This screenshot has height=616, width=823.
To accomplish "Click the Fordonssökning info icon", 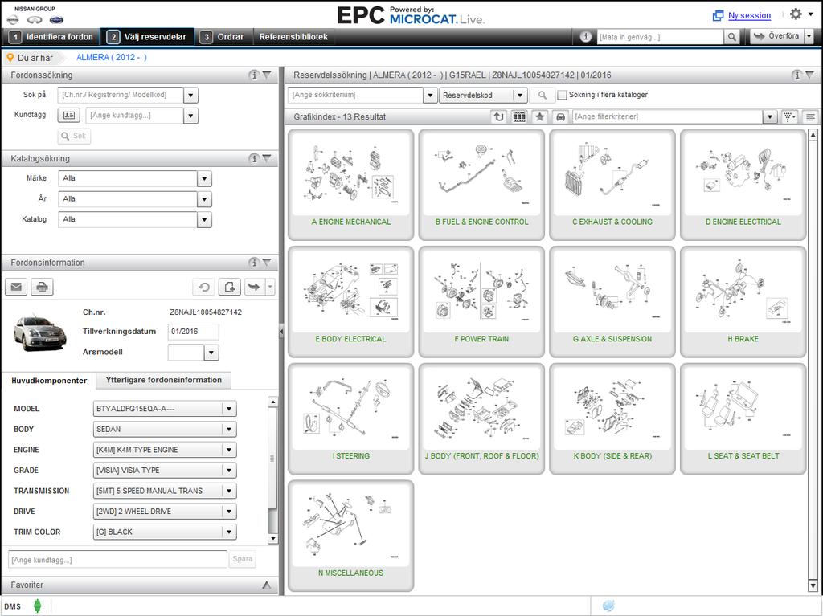I will point(254,75).
